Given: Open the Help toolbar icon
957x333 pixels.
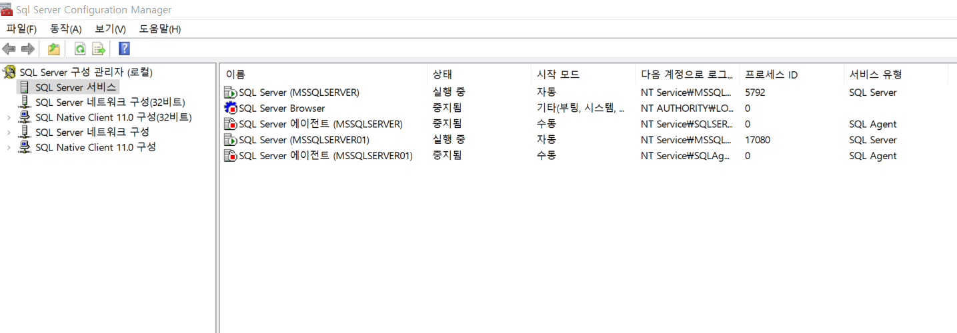Looking at the screenshot, I should pos(124,49).
